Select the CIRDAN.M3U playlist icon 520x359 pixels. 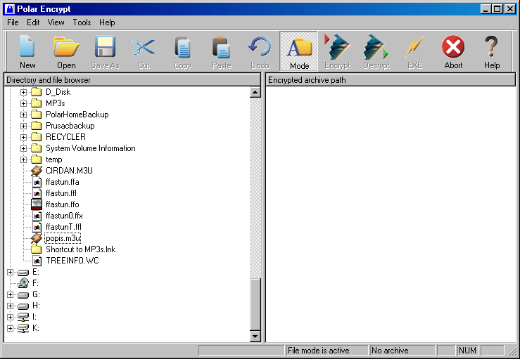[x=36, y=171]
